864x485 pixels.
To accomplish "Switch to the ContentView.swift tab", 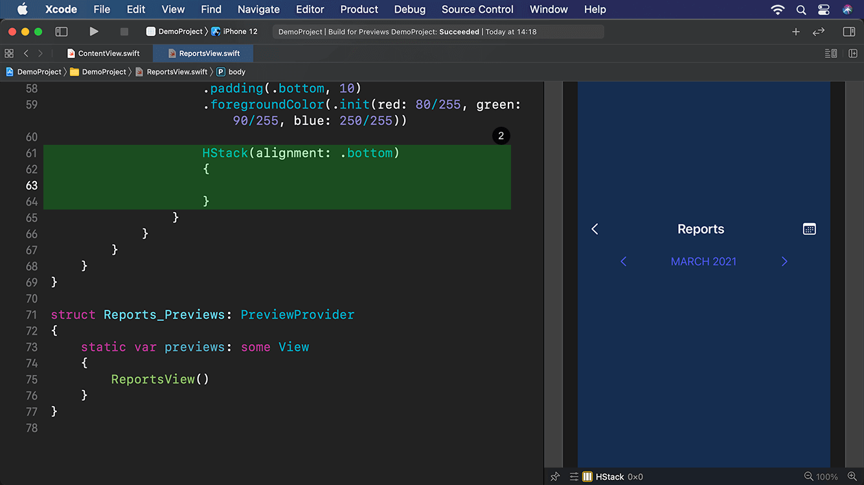I will pos(103,53).
